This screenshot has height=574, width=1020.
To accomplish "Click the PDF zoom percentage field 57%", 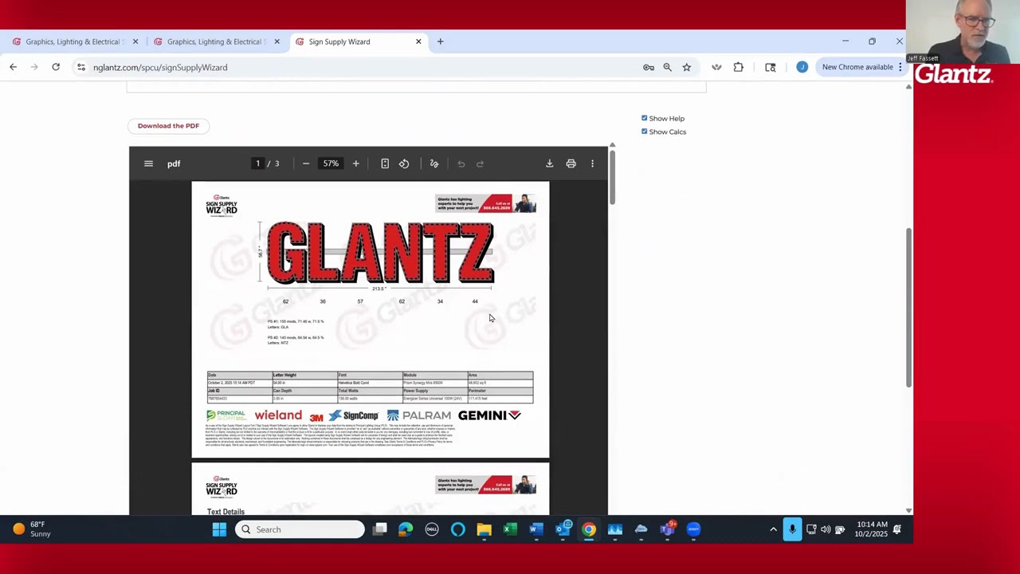I will [x=331, y=163].
